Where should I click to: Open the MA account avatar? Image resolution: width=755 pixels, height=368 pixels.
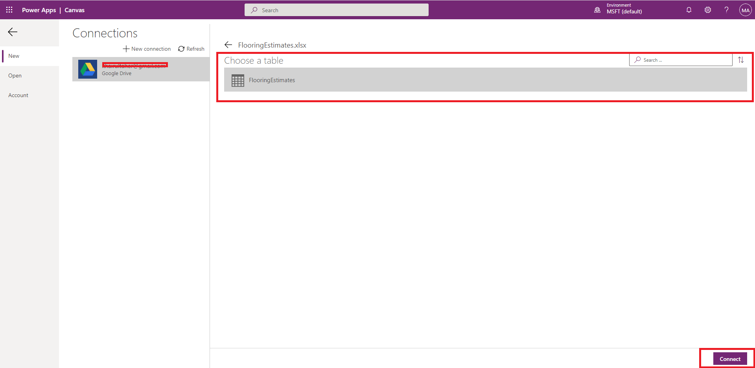coord(745,10)
